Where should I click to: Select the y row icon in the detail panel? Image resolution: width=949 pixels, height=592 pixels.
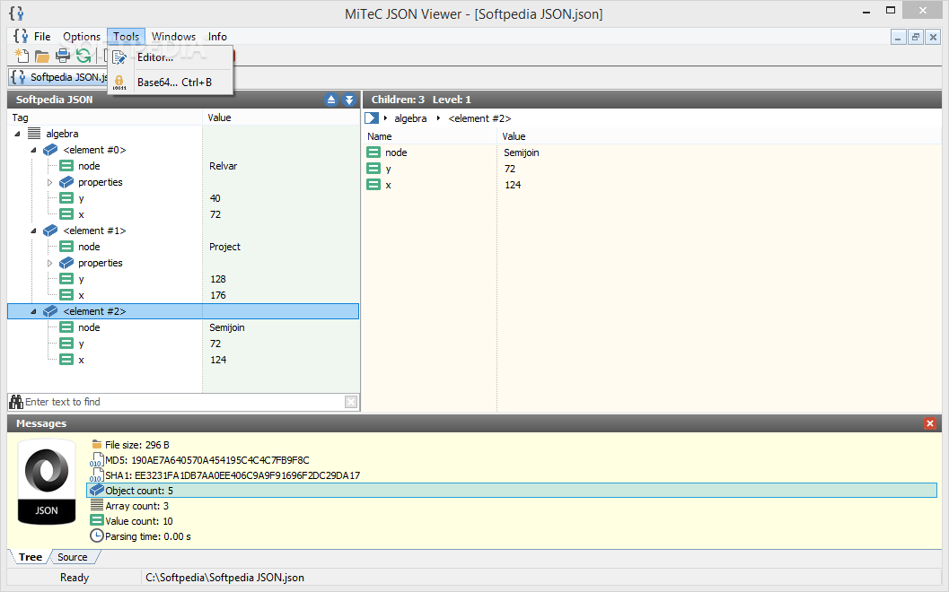coord(373,169)
